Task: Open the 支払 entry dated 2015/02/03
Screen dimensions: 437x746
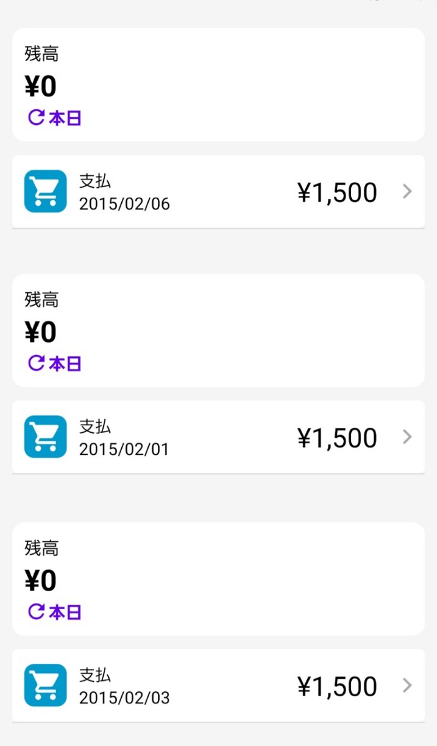Action: pyautogui.click(x=124, y=686)
